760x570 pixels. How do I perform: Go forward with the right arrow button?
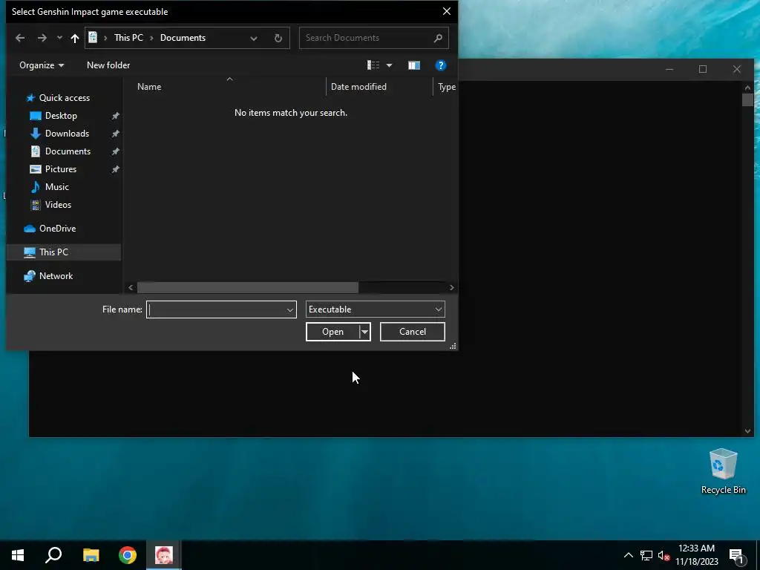(42, 38)
